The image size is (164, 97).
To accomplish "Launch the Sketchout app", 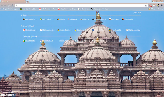I will coord(85,19).
